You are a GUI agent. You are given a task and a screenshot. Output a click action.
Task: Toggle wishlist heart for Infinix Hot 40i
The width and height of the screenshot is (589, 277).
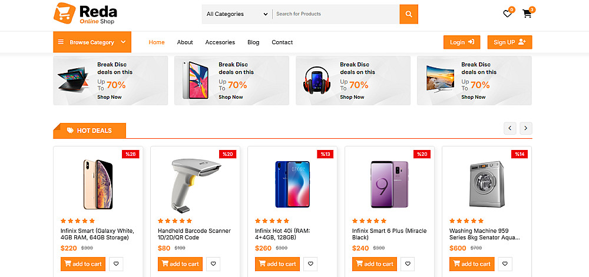pyautogui.click(x=310, y=264)
